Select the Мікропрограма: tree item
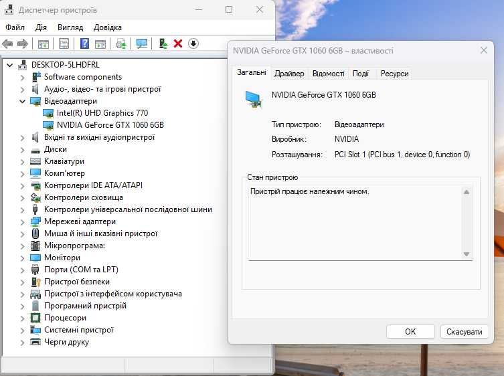Viewport: 504px width, 376px height. click(74, 246)
